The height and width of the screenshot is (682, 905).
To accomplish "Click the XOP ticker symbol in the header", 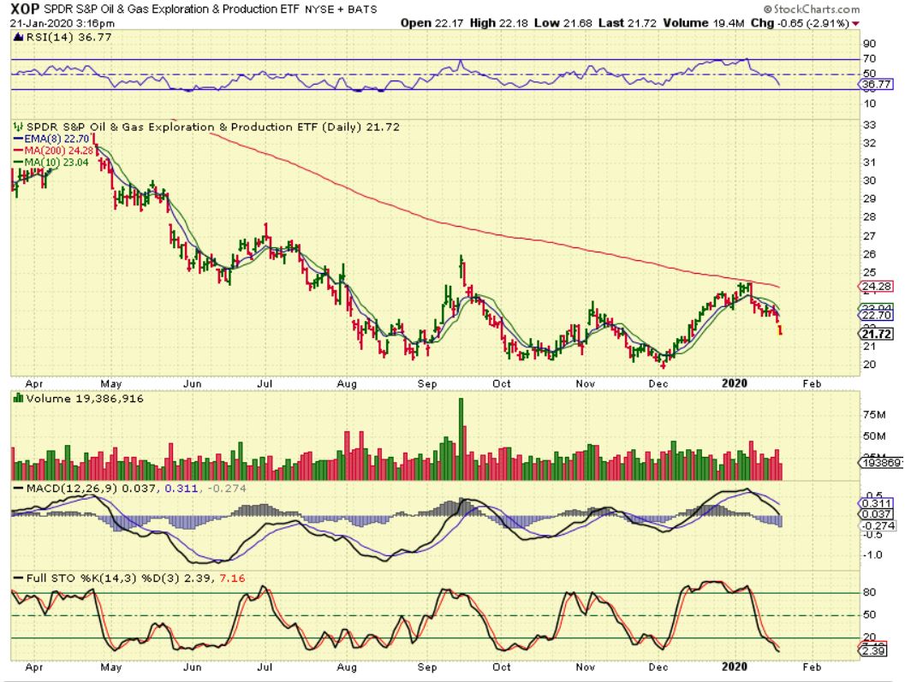I will pyautogui.click(x=26, y=9).
